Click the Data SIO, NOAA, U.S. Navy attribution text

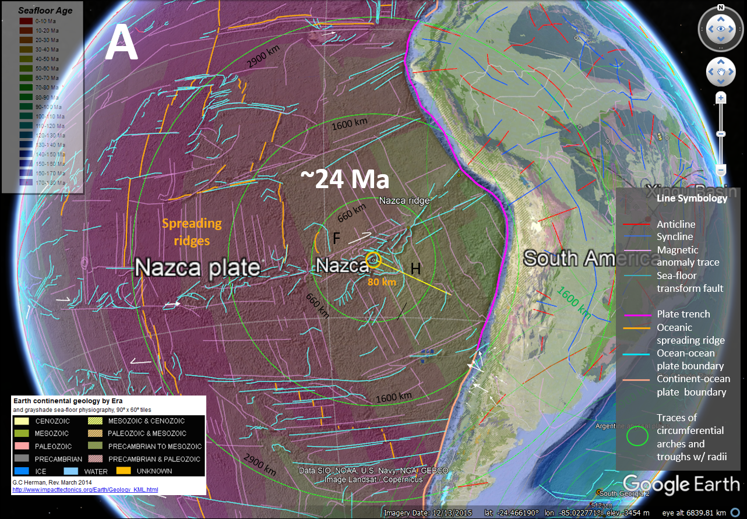pyautogui.click(x=374, y=471)
